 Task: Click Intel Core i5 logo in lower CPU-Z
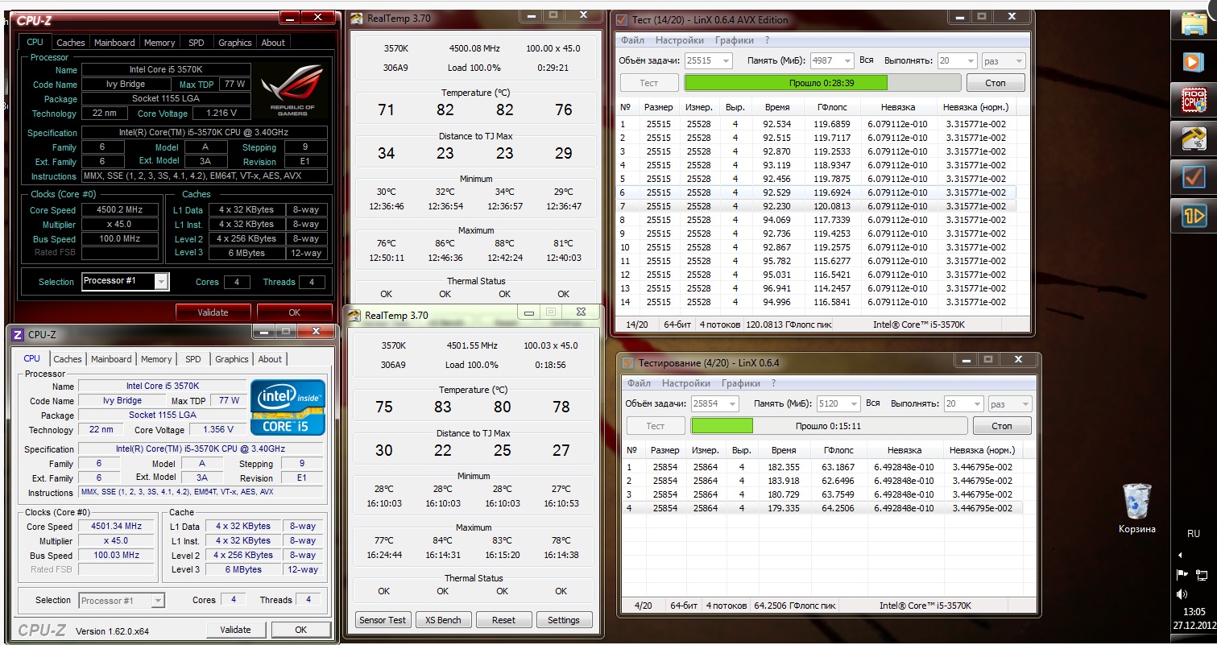pyautogui.click(x=288, y=407)
